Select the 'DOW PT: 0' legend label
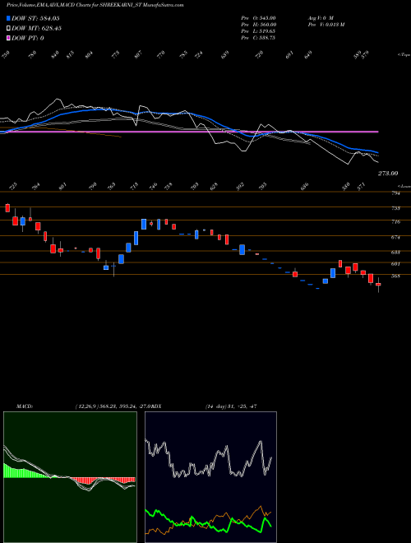 coord(28,38)
